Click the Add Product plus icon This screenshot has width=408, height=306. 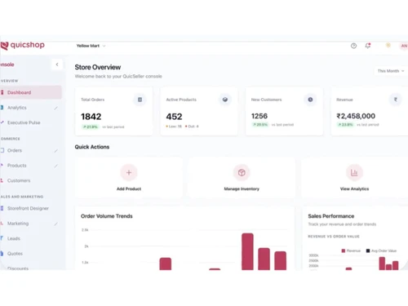point(129,172)
